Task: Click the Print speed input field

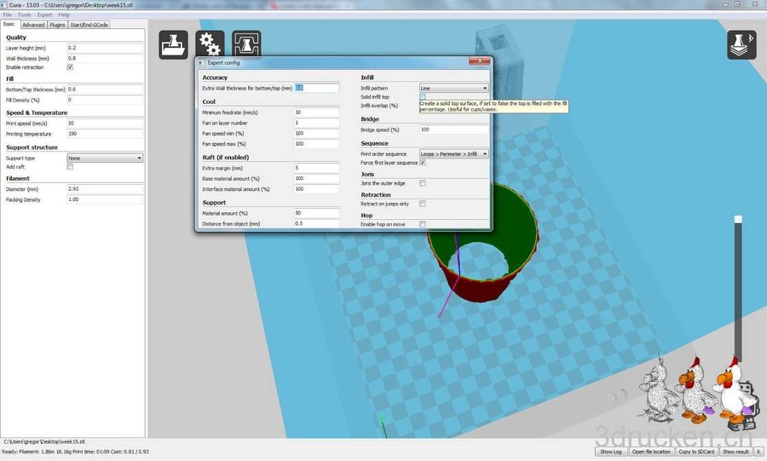Action: coord(105,124)
